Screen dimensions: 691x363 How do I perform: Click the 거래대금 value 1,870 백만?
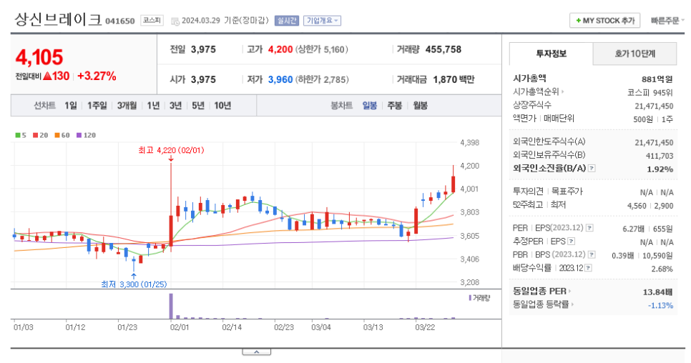[x=454, y=79]
